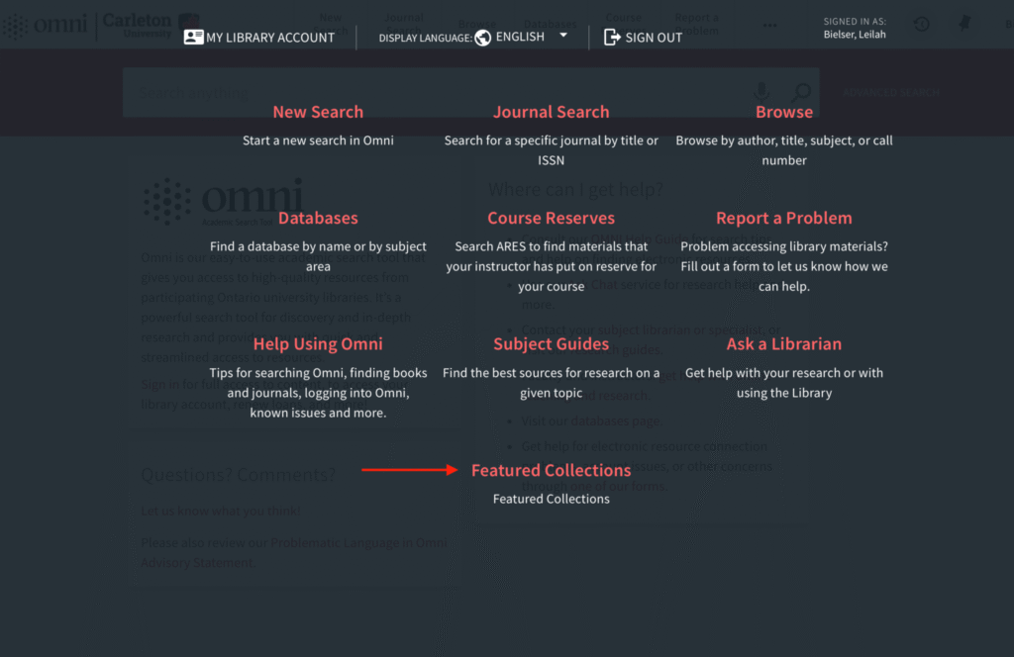The width and height of the screenshot is (1014, 657).
Task: Select the sign out door icon
Action: 611,37
